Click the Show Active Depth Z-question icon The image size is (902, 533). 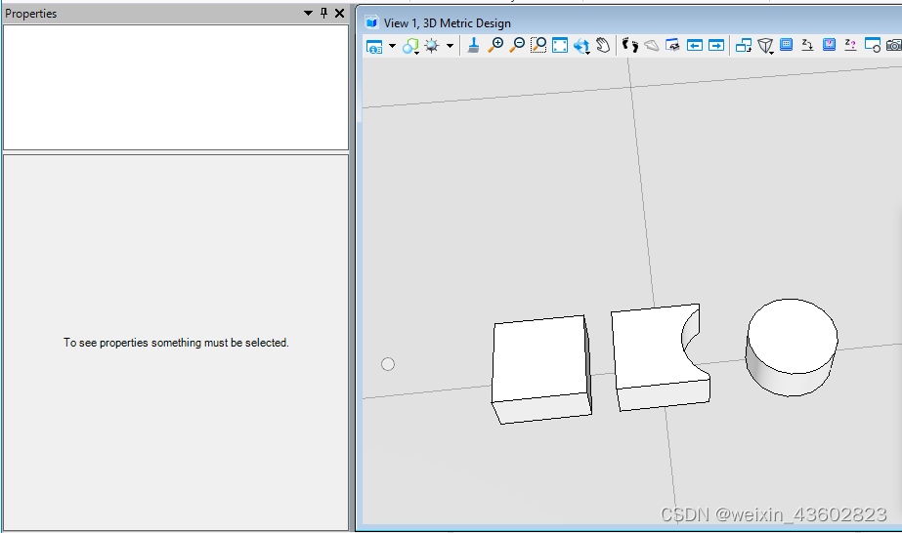pos(850,45)
